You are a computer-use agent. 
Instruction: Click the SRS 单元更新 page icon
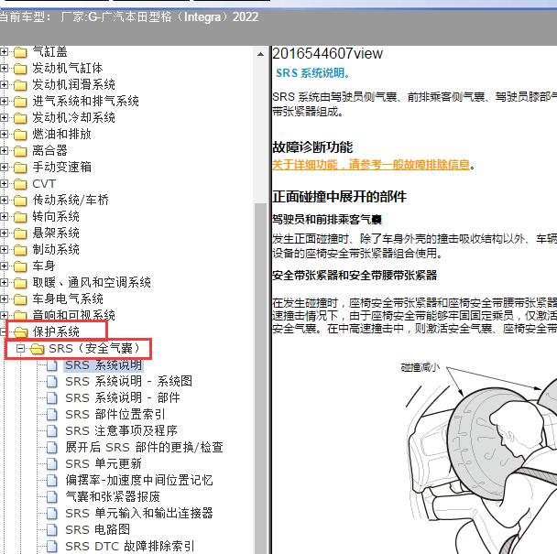[x=52, y=464]
